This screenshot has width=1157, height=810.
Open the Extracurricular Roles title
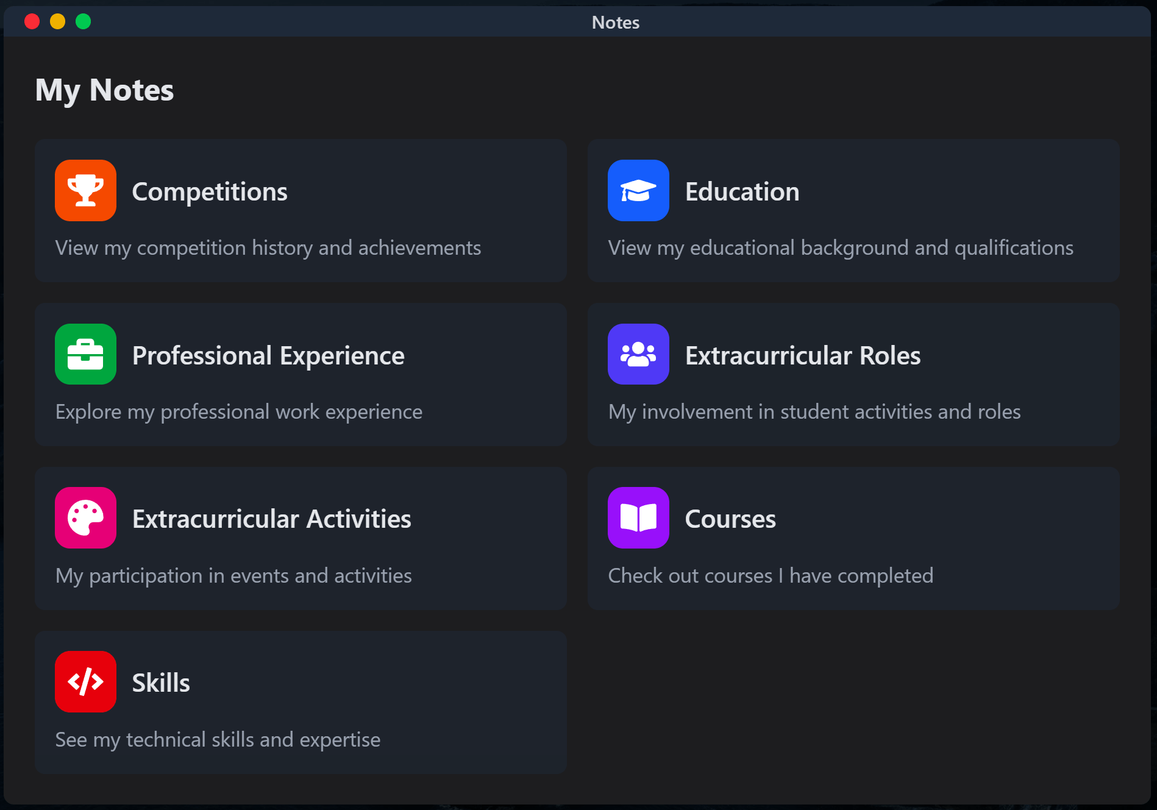[803, 355]
